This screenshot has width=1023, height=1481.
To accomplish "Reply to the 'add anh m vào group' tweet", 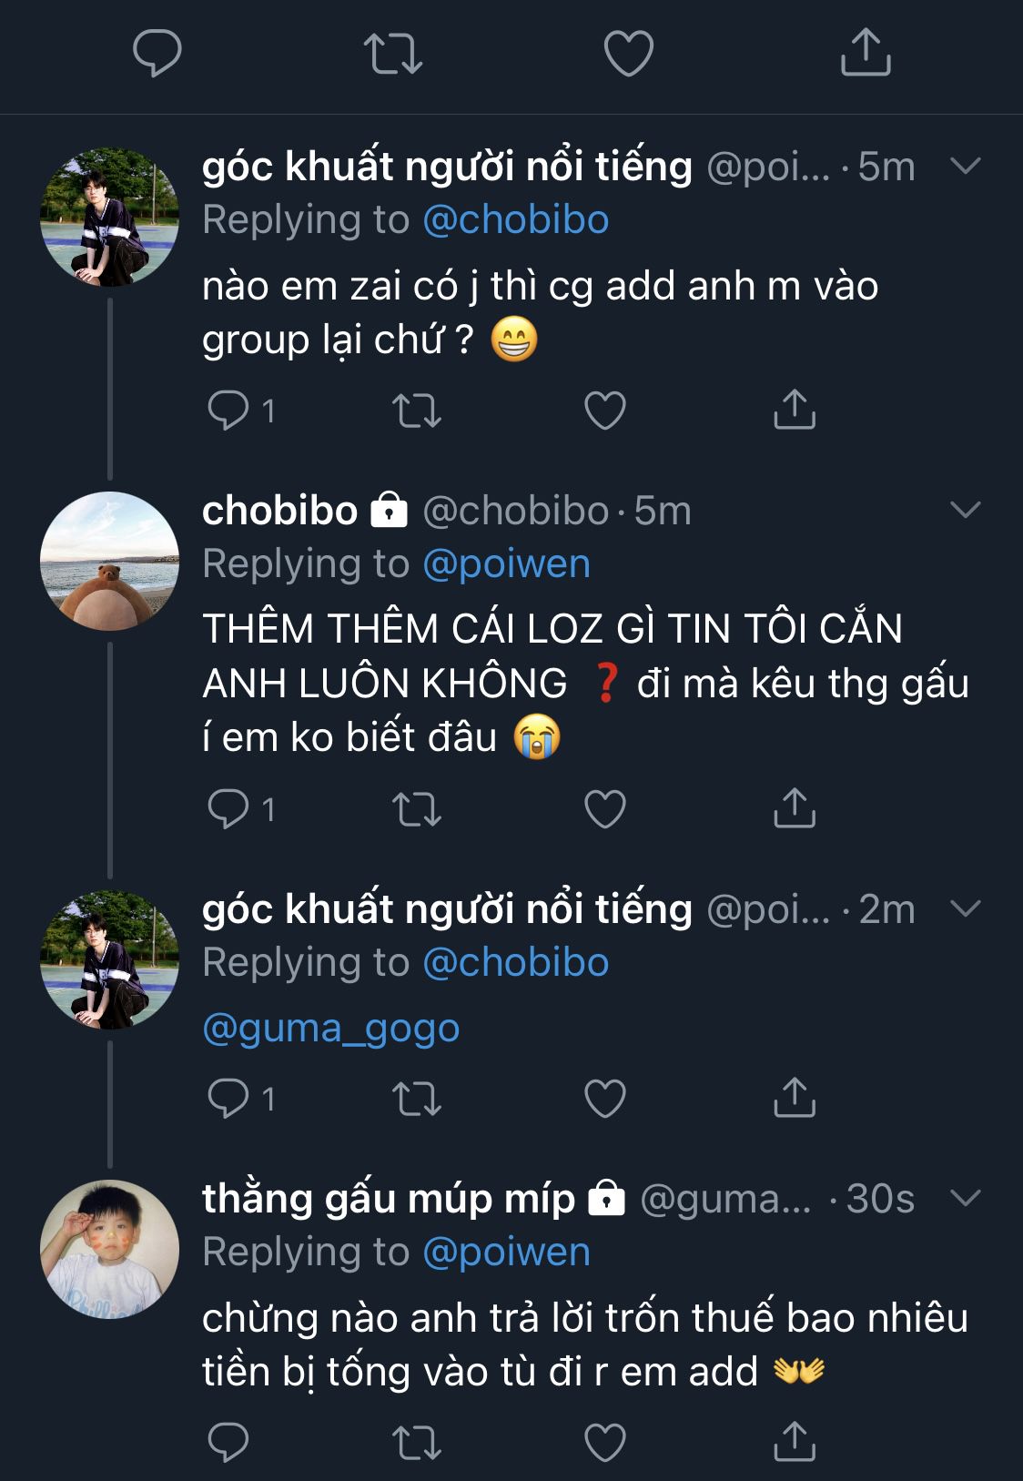I will tap(228, 411).
